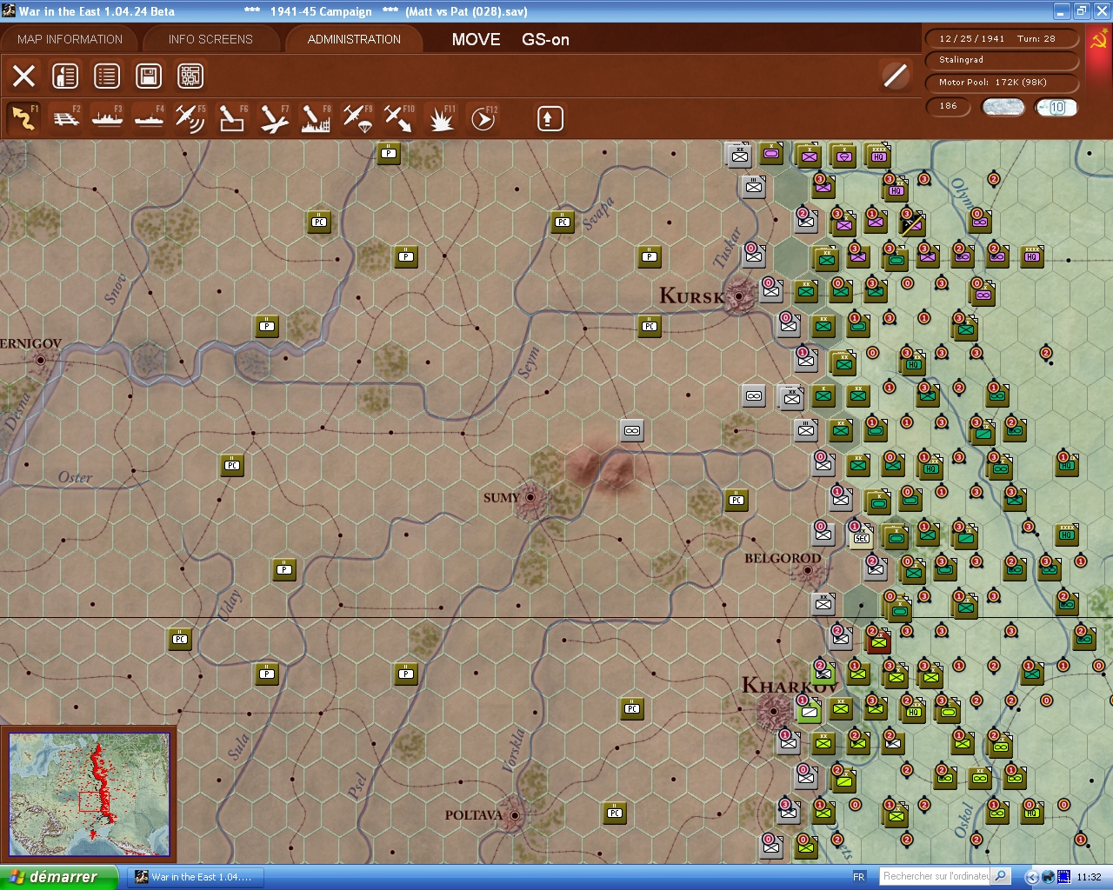Select the ADMINISTRATION tab
Image resolution: width=1113 pixels, height=890 pixels.
coord(354,39)
